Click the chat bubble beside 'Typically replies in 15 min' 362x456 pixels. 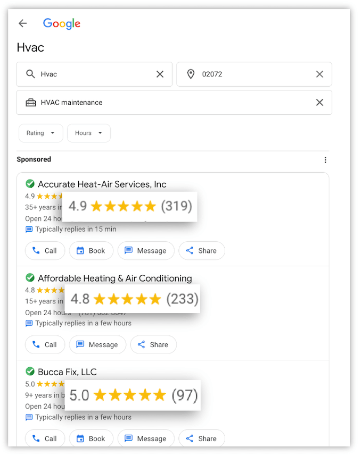(x=29, y=229)
